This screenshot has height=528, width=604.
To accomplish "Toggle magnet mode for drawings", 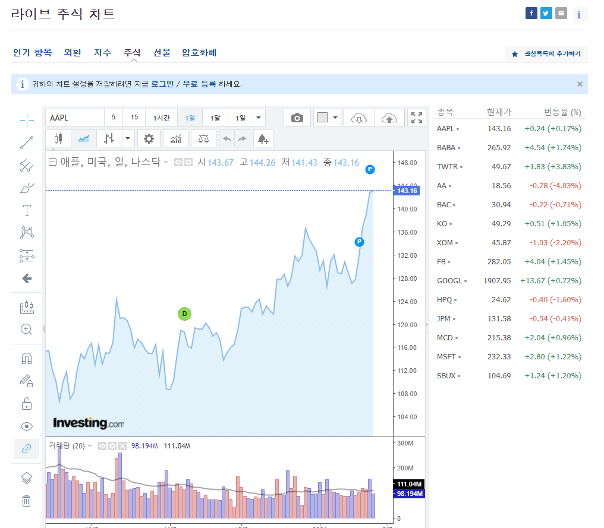I will pos(27,358).
